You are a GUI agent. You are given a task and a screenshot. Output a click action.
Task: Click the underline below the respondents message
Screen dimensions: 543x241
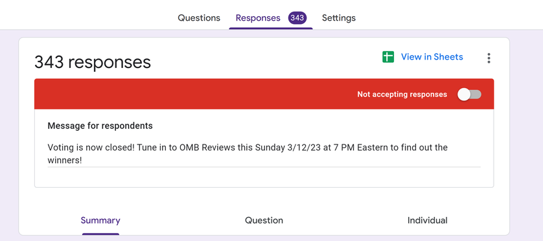click(264, 167)
